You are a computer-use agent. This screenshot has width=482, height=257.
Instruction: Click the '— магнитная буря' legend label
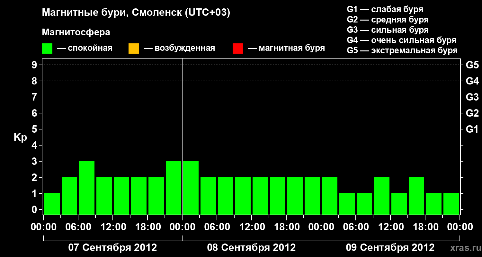(286, 48)
